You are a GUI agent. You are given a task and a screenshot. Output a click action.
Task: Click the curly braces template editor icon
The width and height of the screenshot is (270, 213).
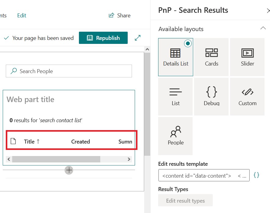tap(257, 175)
